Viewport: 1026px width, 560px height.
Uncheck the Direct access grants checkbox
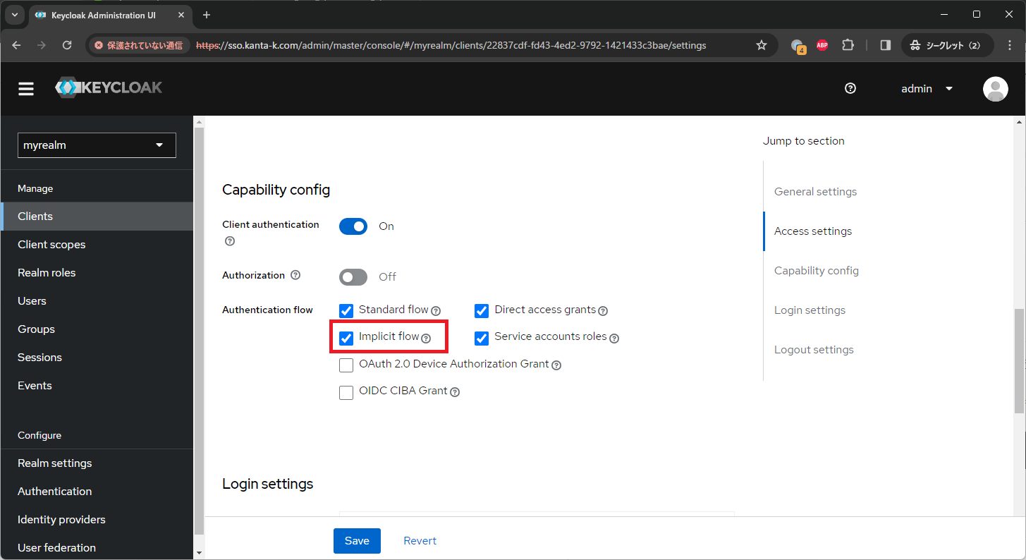[482, 311]
